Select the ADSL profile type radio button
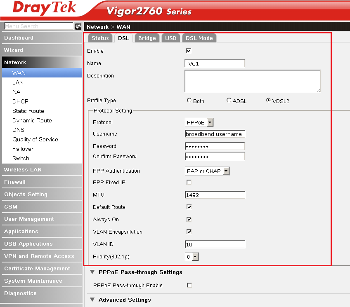 tap(229, 100)
